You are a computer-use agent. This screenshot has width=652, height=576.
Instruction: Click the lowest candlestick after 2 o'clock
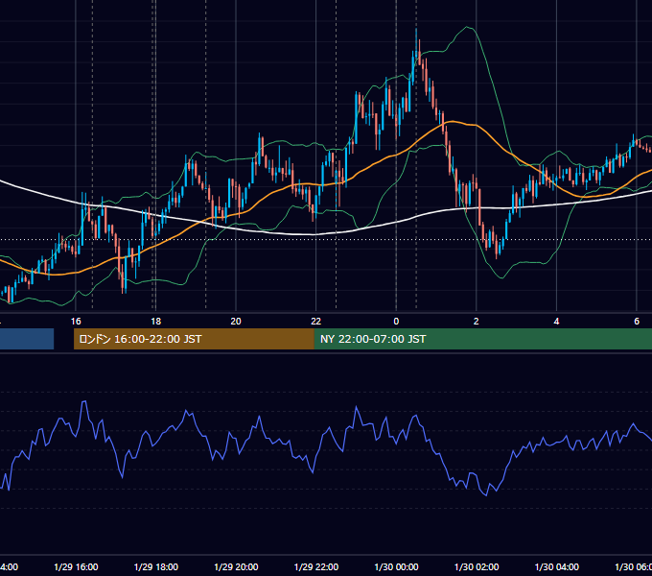point(497,249)
